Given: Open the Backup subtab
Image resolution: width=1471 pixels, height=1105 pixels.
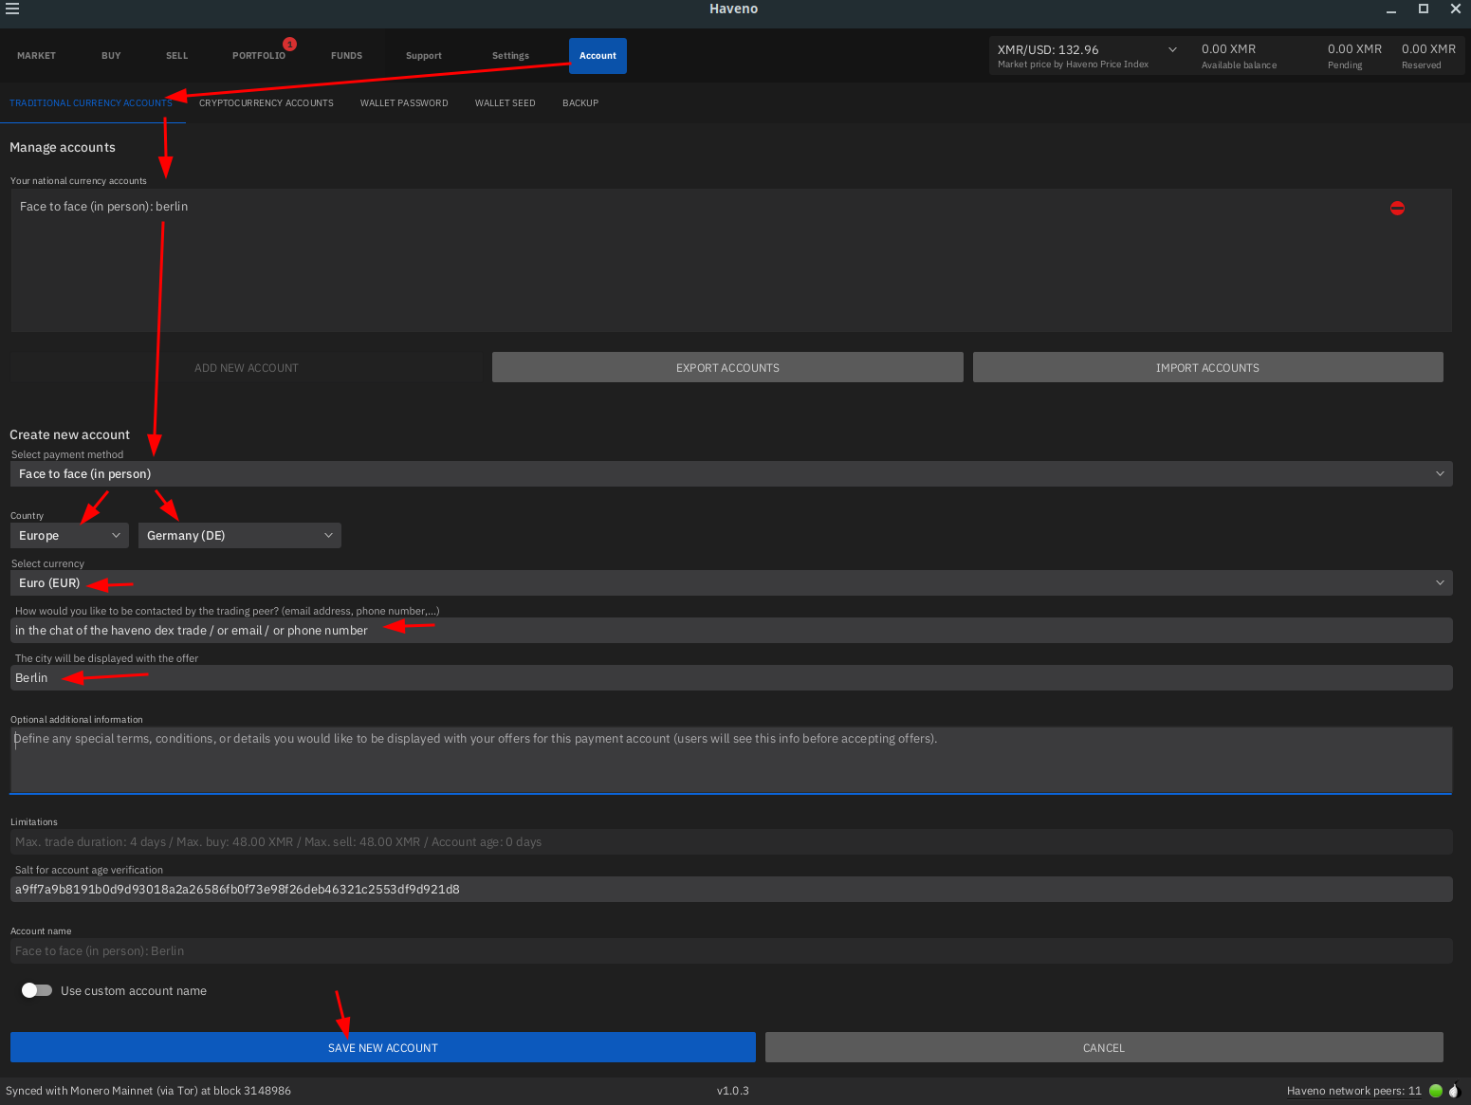Looking at the screenshot, I should click(580, 102).
